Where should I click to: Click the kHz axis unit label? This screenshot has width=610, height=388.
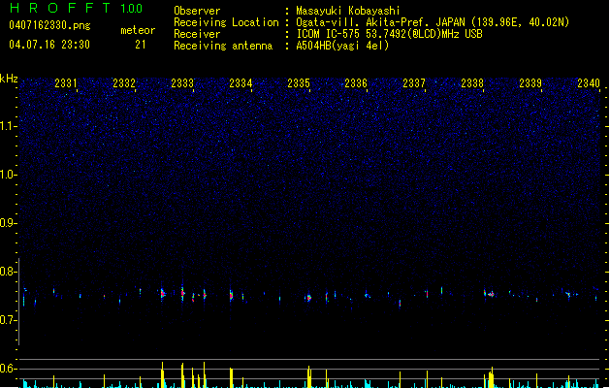9,79
